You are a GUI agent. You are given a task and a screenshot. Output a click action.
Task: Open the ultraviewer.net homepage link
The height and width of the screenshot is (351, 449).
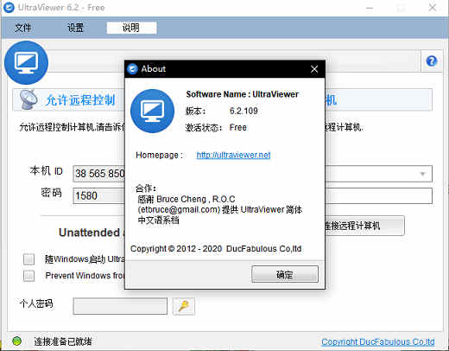click(233, 155)
